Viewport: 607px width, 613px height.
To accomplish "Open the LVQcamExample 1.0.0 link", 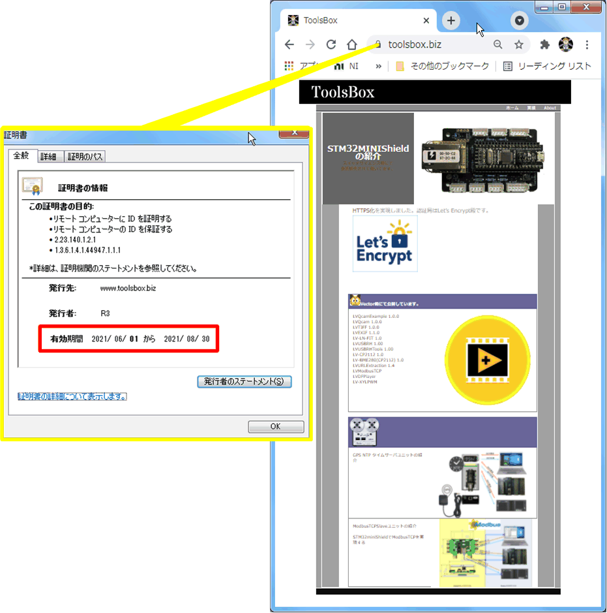I will (376, 316).
